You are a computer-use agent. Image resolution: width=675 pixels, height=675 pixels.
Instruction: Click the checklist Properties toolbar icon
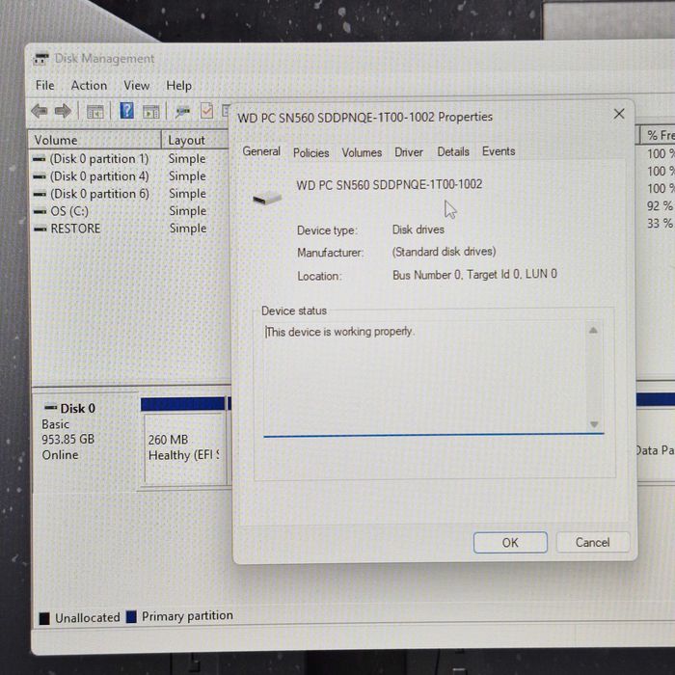point(206,111)
